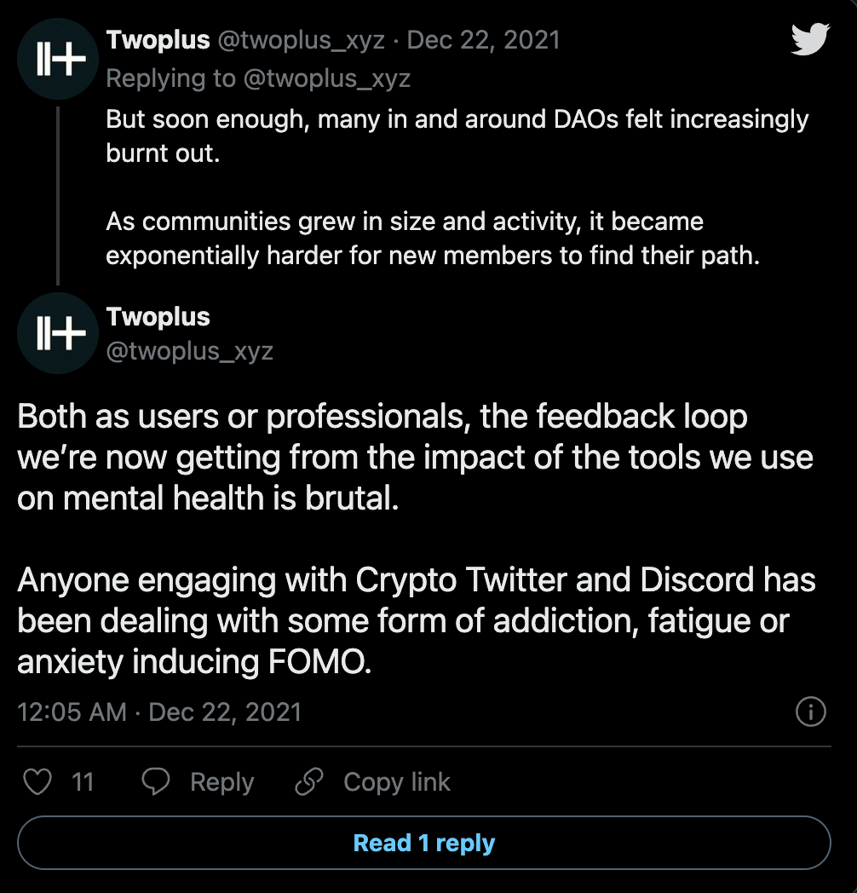Click the Twoplus avatar on the main tweet

(x=58, y=333)
